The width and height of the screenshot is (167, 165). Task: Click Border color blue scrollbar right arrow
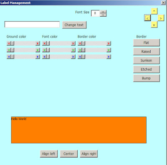click(x=109, y=57)
